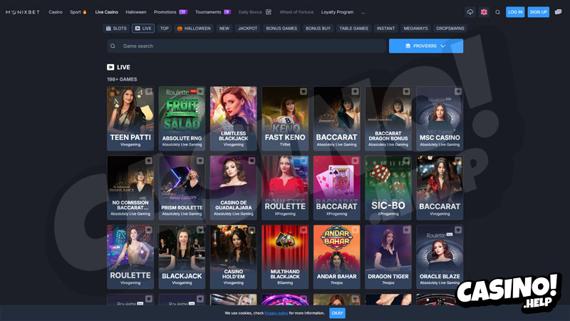Open Live Casino in top navigation

click(106, 12)
